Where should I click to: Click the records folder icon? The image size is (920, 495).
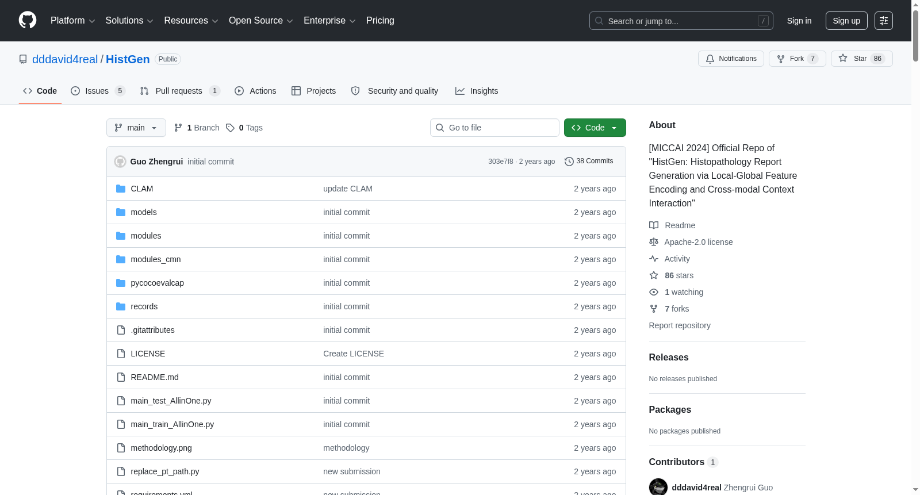click(x=121, y=306)
